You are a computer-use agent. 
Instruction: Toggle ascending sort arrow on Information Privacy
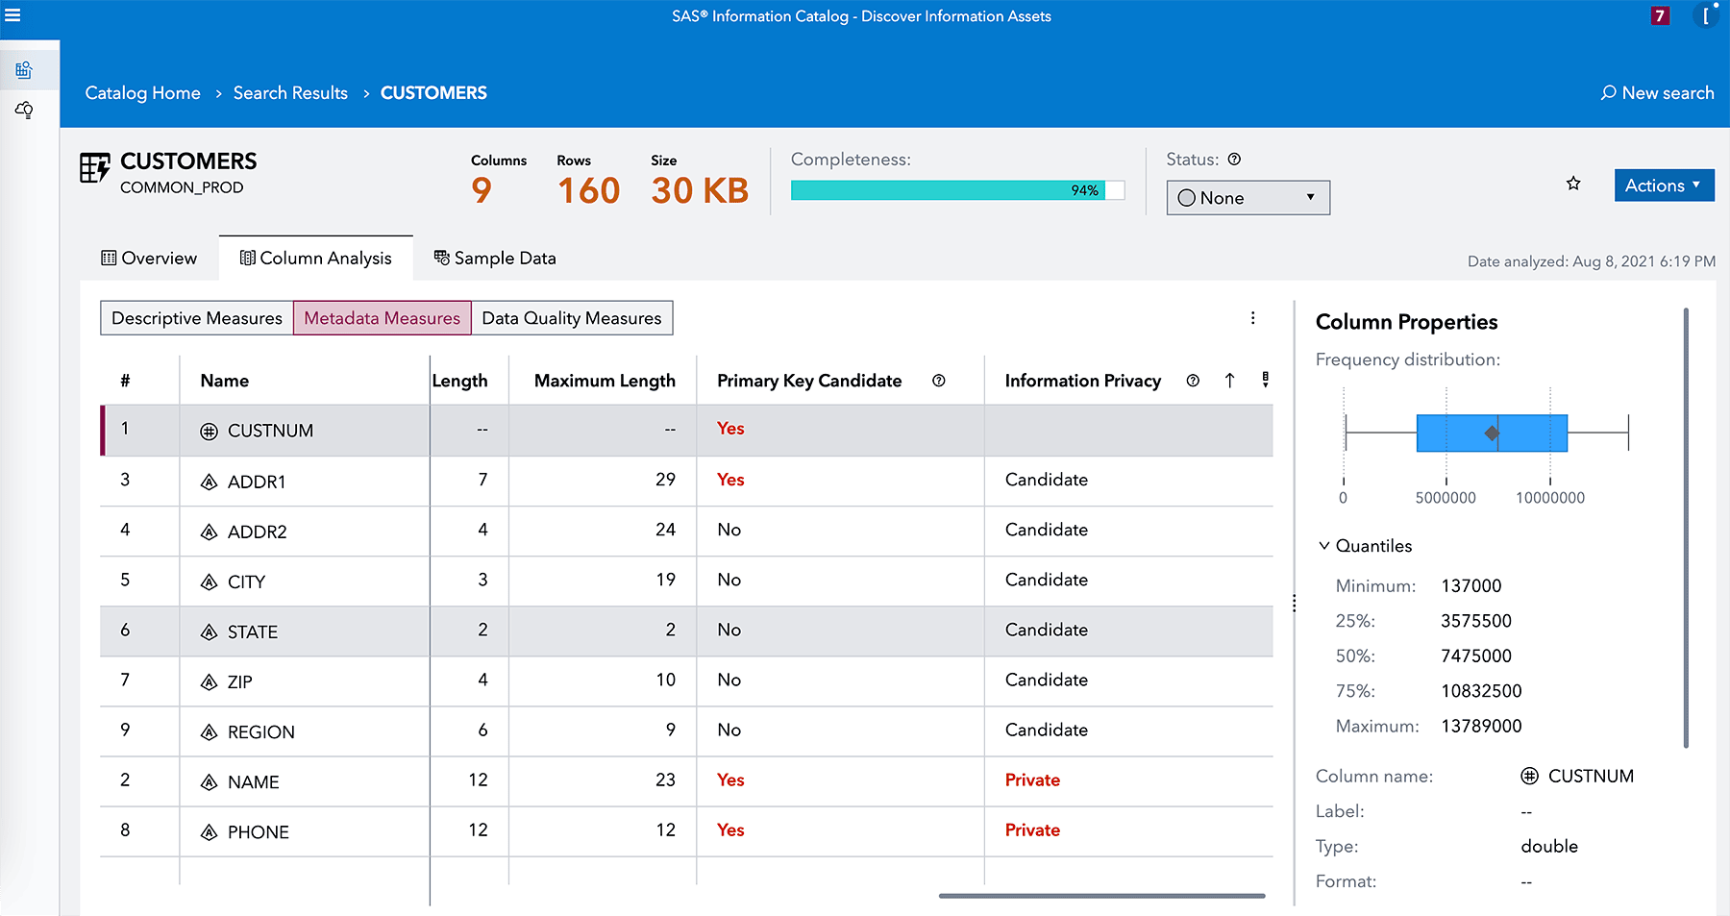point(1229,381)
